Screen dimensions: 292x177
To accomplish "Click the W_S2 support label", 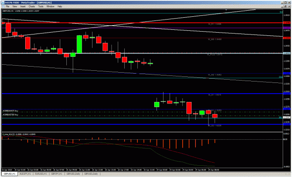I will point(215,126).
